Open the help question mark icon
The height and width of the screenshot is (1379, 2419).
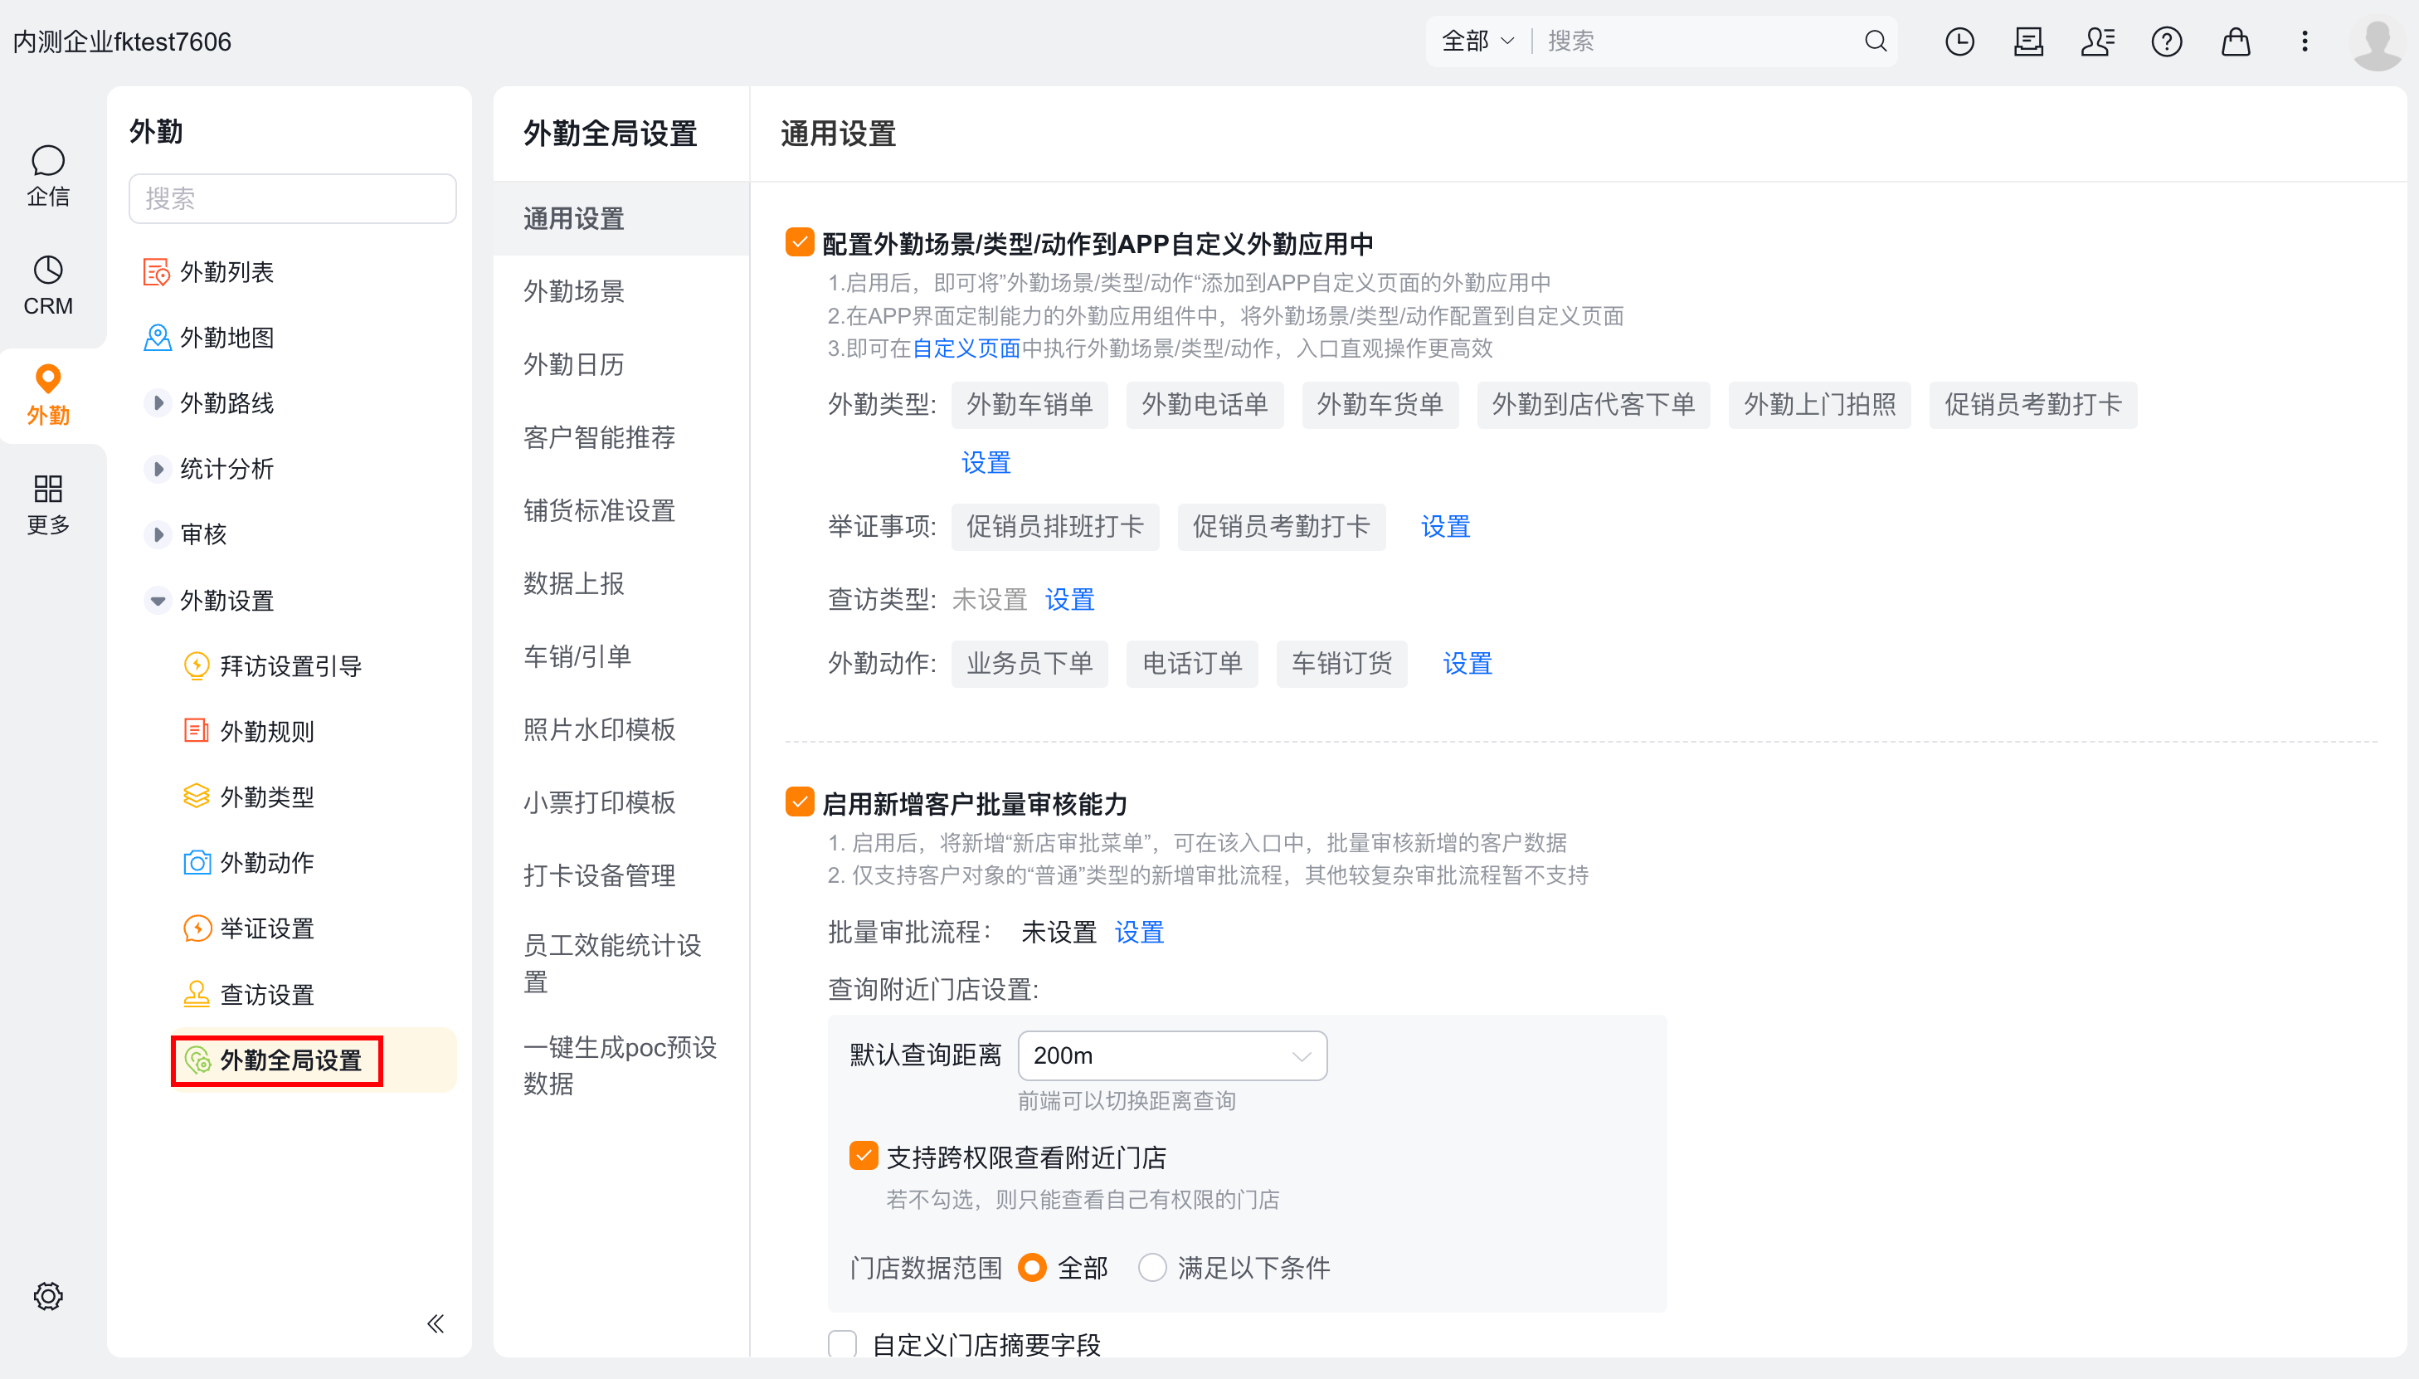coord(2166,41)
